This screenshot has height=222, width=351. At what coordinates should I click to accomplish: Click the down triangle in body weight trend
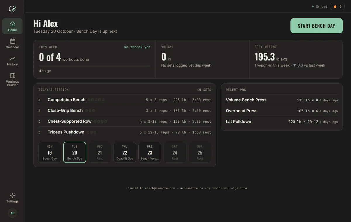pos(295,65)
